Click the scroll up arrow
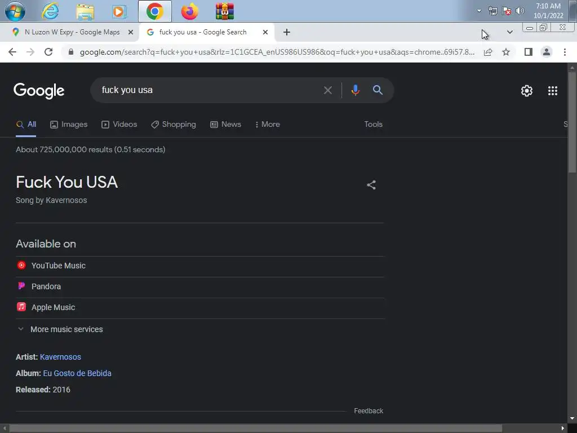Viewport: 577px width, 433px height. tap(572, 68)
